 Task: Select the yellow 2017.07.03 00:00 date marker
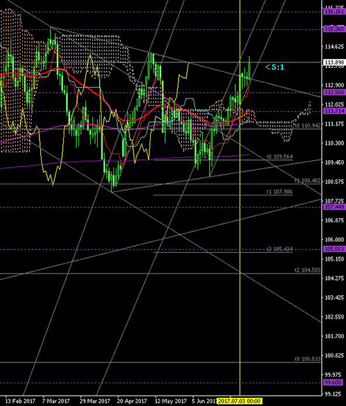tap(239, 401)
